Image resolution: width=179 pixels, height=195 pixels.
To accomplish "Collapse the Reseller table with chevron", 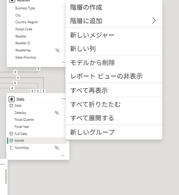I will pos(63,62).
